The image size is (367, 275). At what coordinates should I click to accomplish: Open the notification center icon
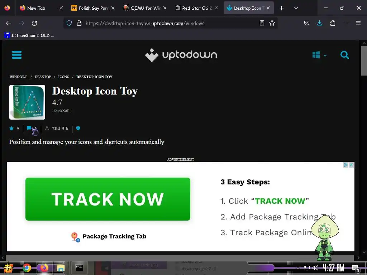pos(356,268)
